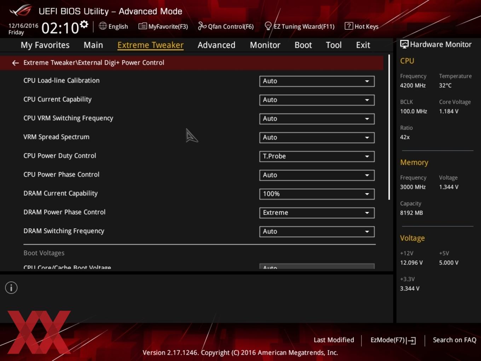Click the BCLK value 100.0 MHz
The width and height of the screenshot is (481, 361).
[x=413, y=111]
